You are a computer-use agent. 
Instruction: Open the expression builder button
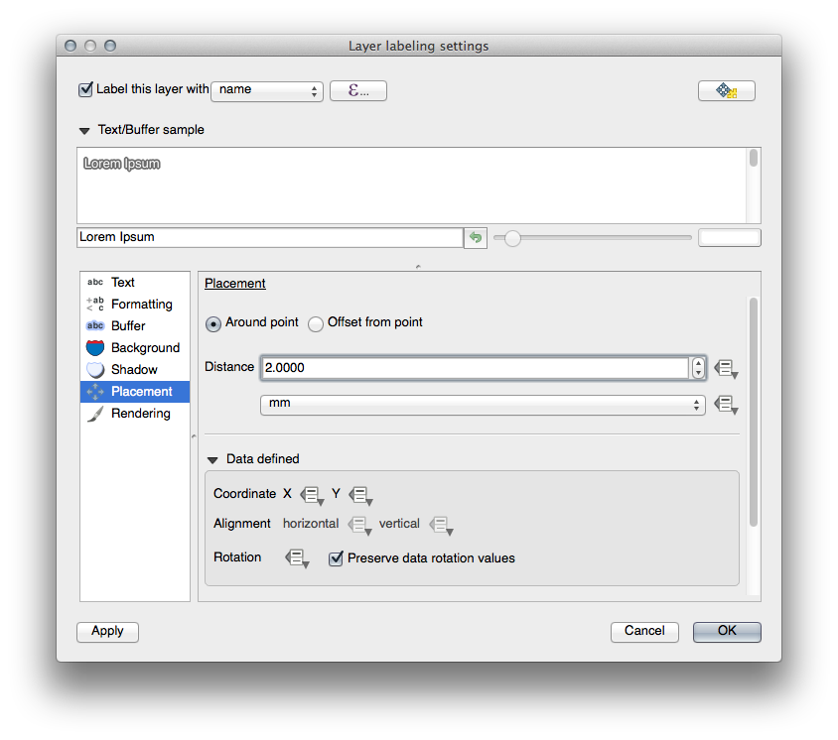(357, 90)
